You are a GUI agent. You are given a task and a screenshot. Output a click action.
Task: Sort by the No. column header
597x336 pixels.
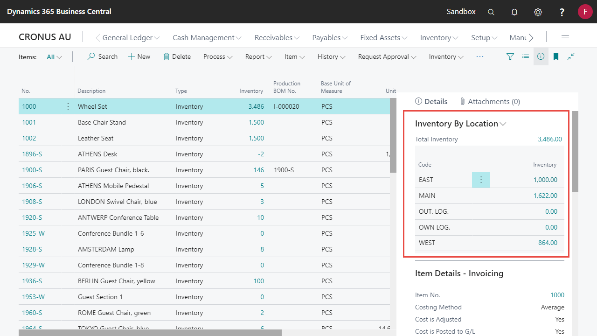(x=26, y=91)
